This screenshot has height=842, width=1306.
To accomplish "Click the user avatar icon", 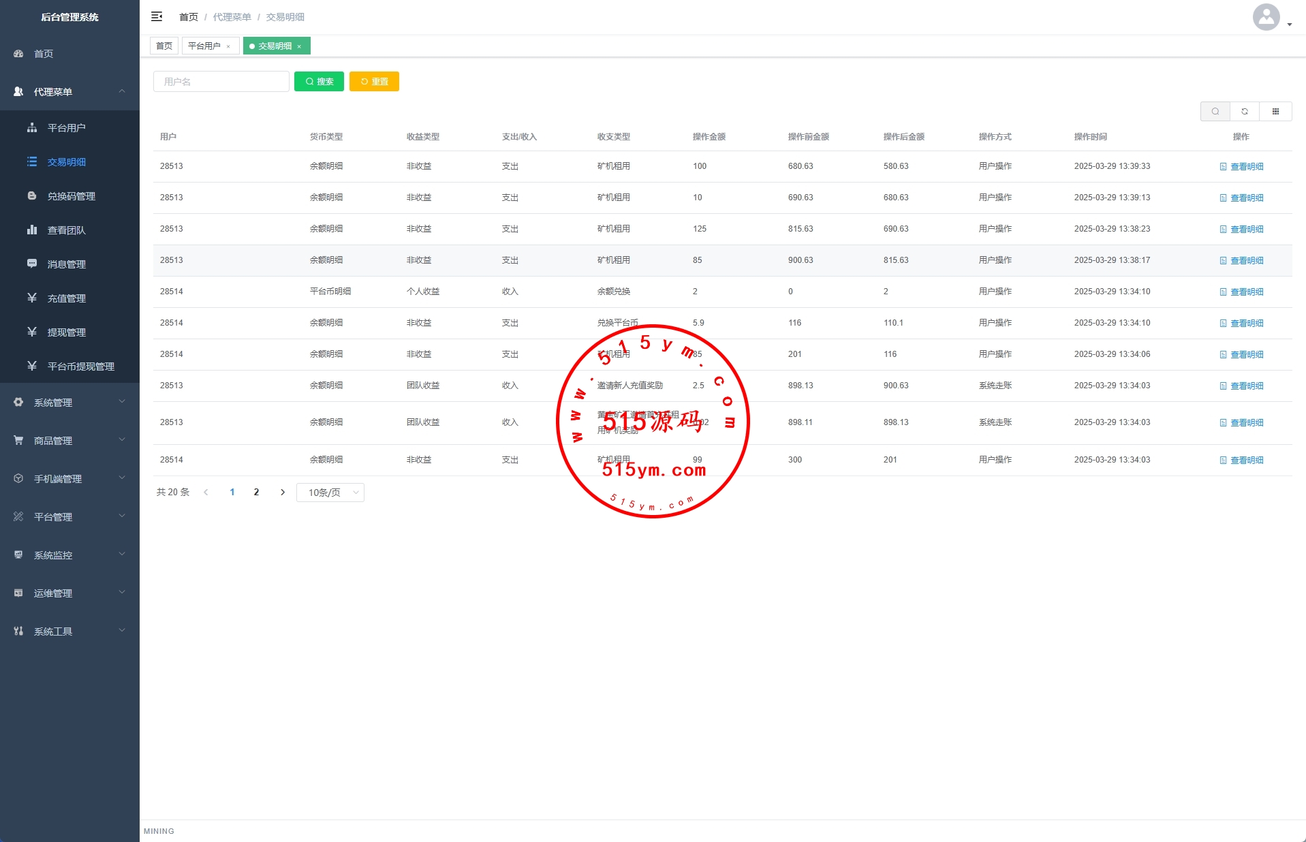I will tap(1266, 17).
